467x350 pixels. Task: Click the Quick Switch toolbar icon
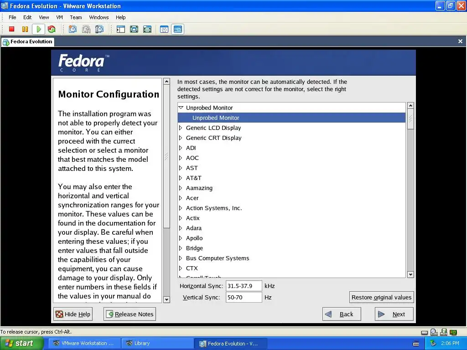tap(147, 29)
